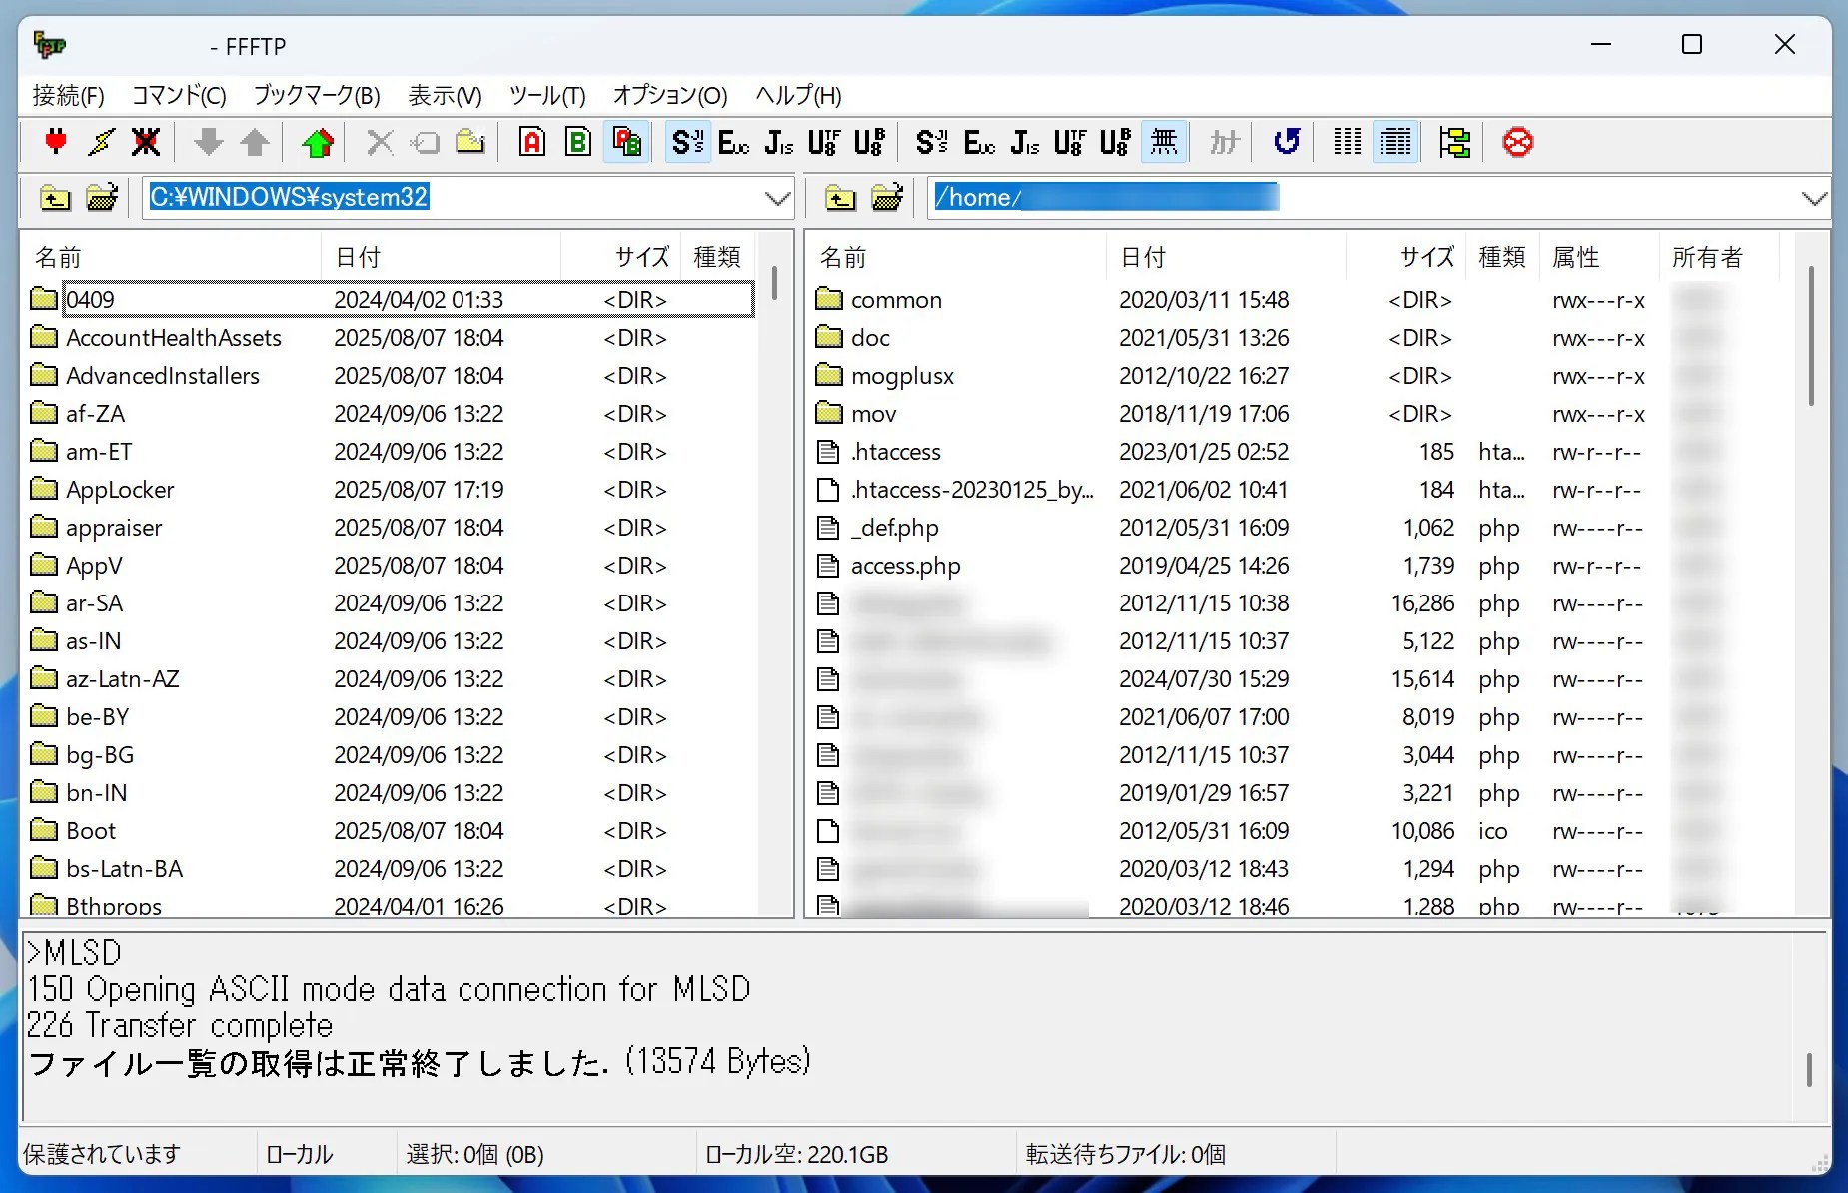This screenshot has width=1848, height=1193.
Task: Switch to Binary transfer mode (B icon)
Action: click(578, 142)
